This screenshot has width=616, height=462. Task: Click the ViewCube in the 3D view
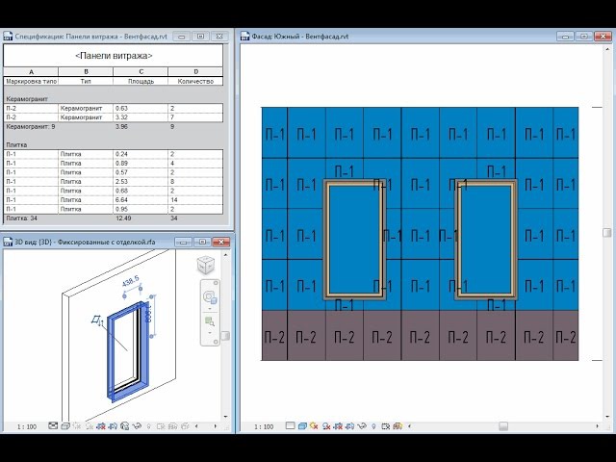click(205, 265)
